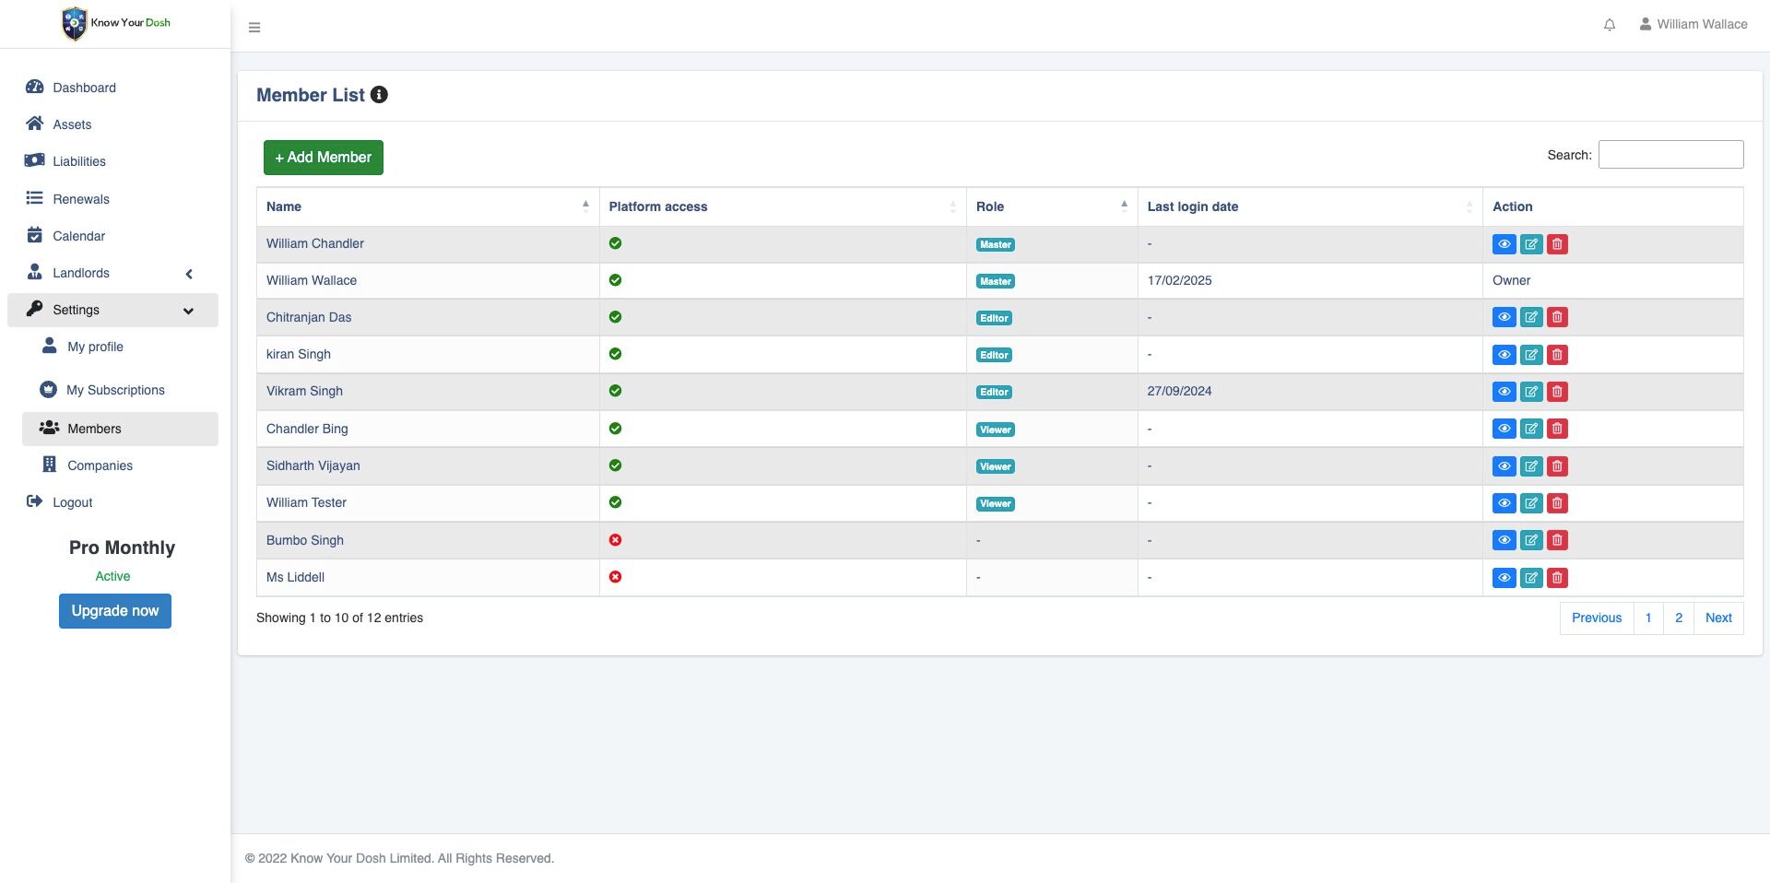Delete member Chandler Bing
Viewport: 1770px width, 883px height.
(x=1557, y=429)
